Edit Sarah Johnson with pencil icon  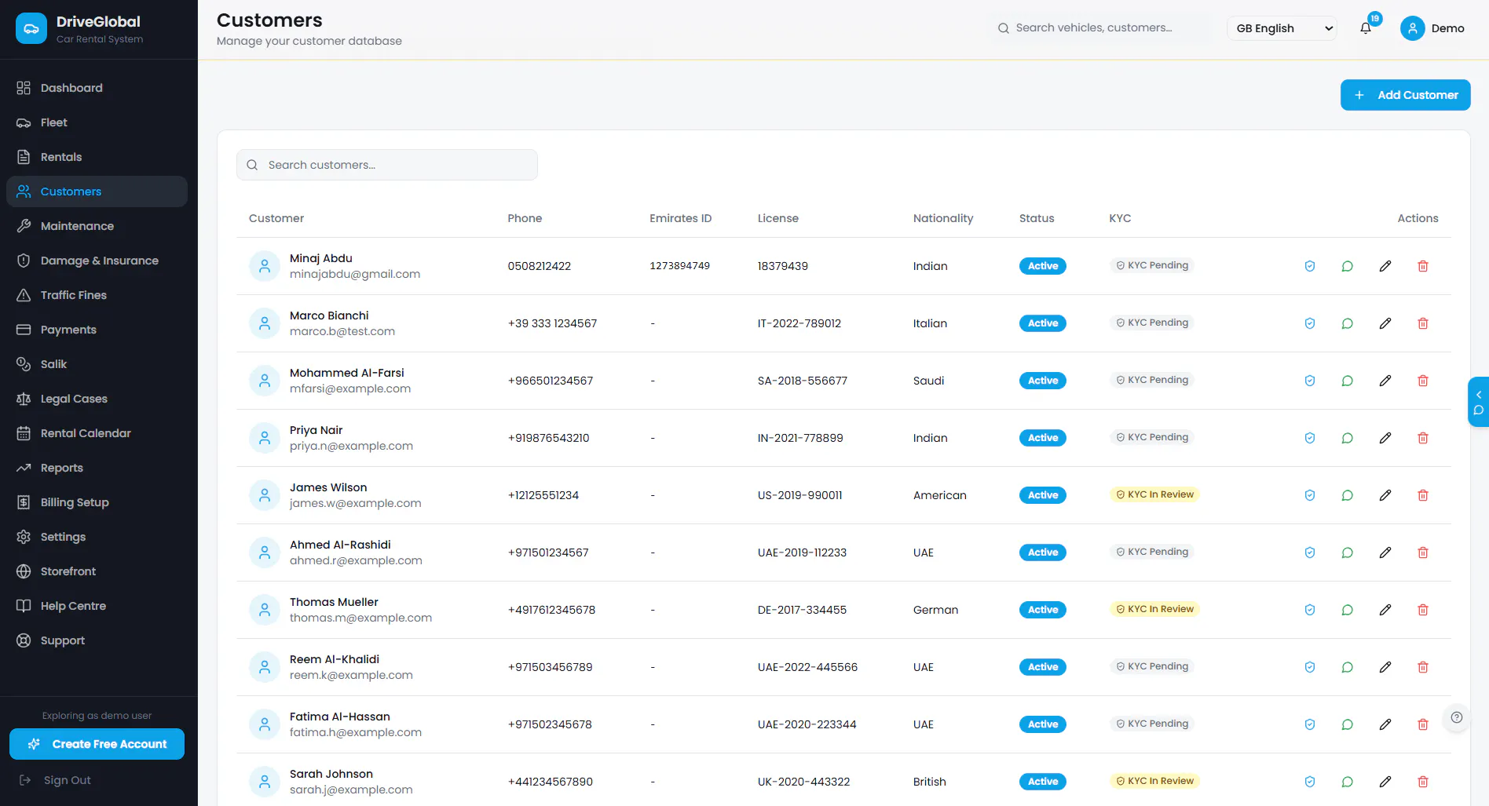[x=1385, y=782]
